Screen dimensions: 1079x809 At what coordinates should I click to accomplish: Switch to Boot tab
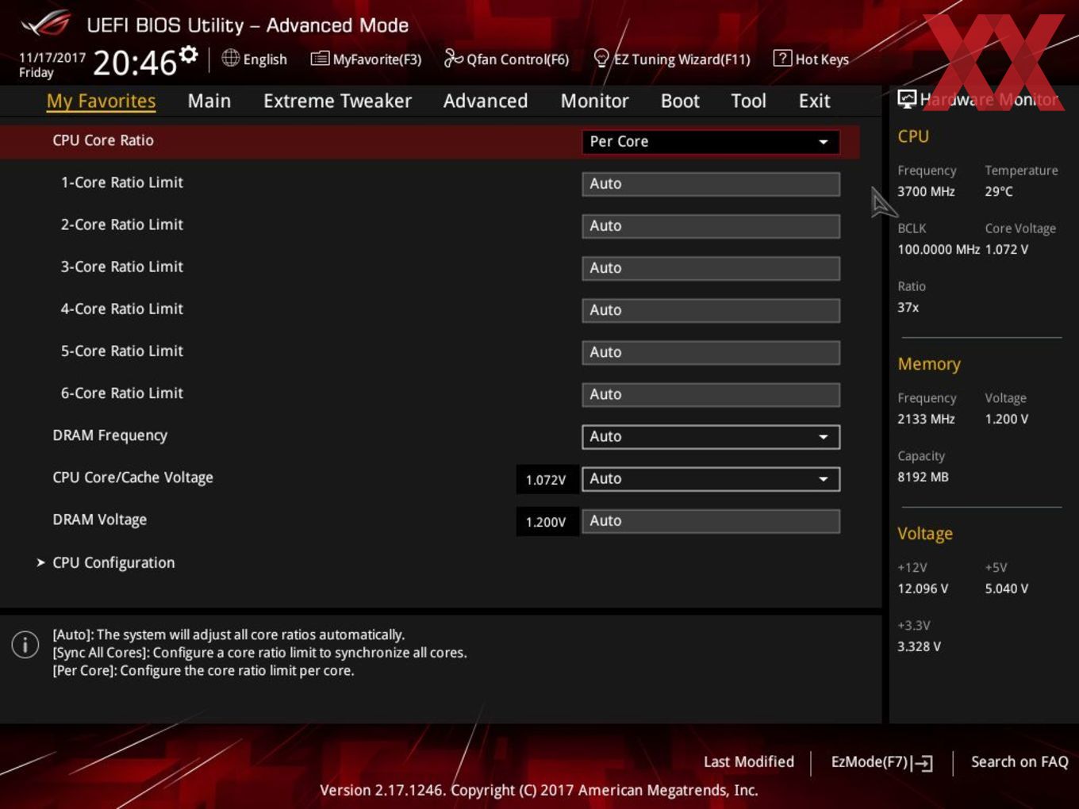click(680, 101)
